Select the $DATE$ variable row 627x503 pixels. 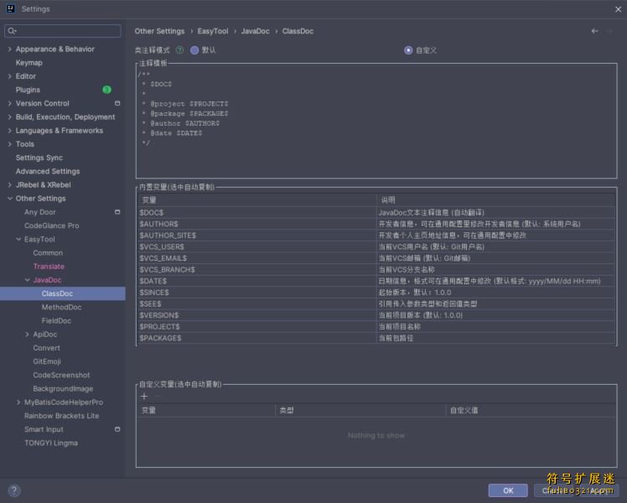tap(376, 281)
